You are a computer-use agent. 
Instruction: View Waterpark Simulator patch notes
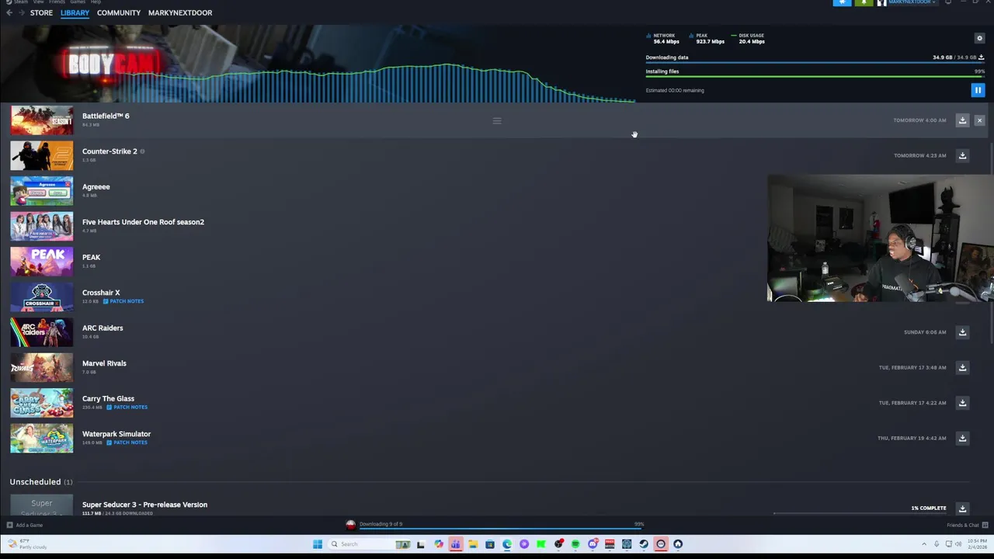pyautogui.click(x=127, y=443)
